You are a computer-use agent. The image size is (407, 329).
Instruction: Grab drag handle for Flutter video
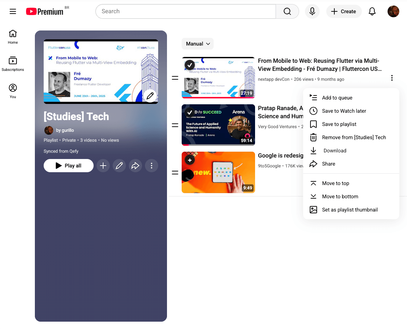click(175, 78)
